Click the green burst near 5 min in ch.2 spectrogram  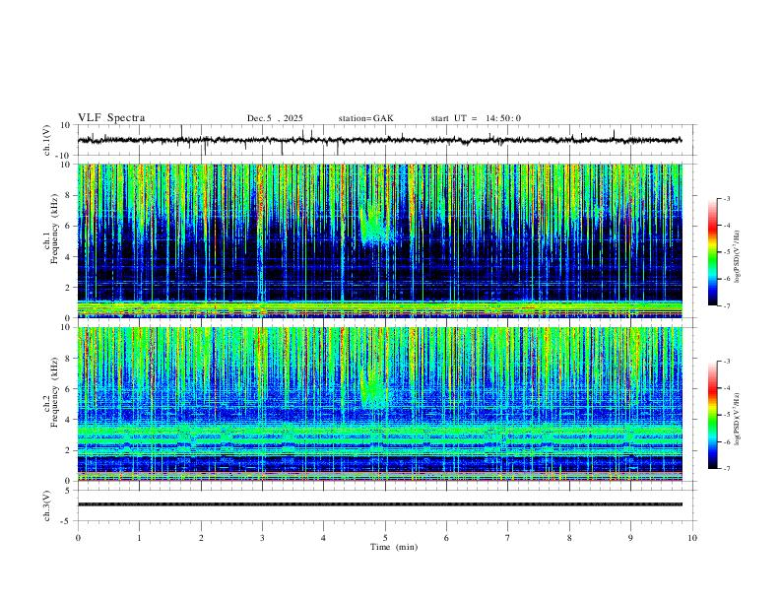(373, 388)
